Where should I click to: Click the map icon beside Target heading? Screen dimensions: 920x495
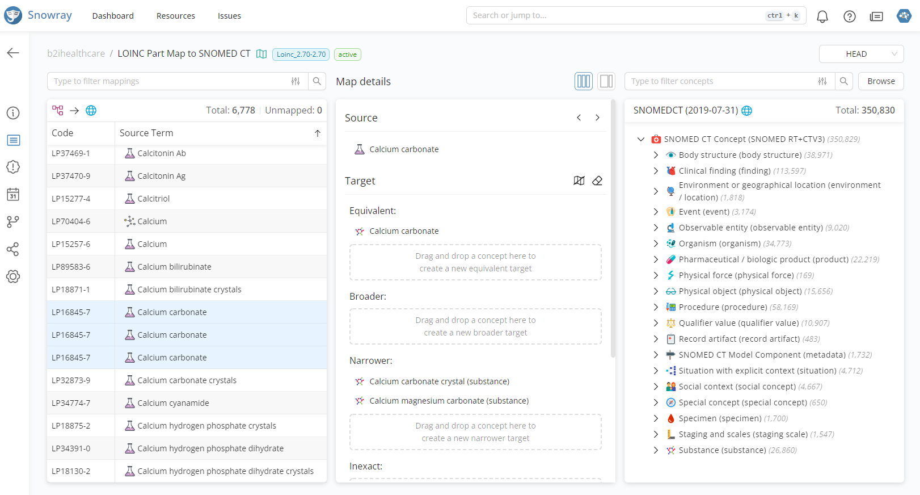pyautogui.click(x=579, y=181)
